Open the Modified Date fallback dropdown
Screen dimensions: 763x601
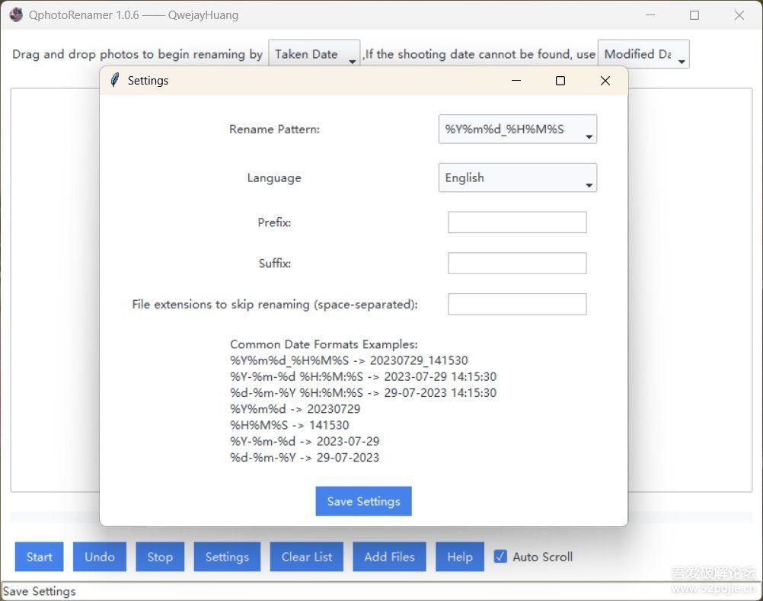tap(643, 54)
